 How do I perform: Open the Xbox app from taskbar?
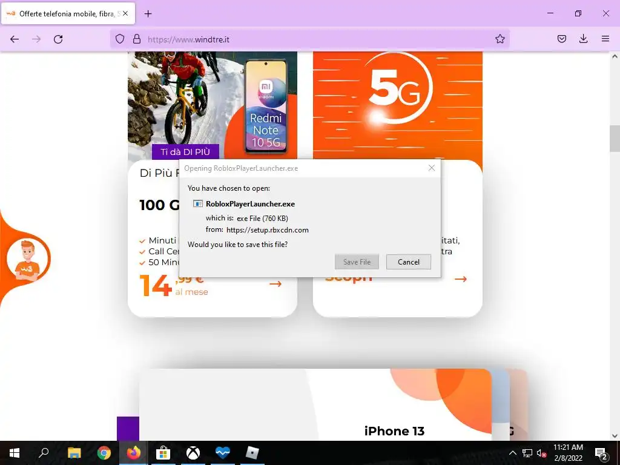coord(193,453)
